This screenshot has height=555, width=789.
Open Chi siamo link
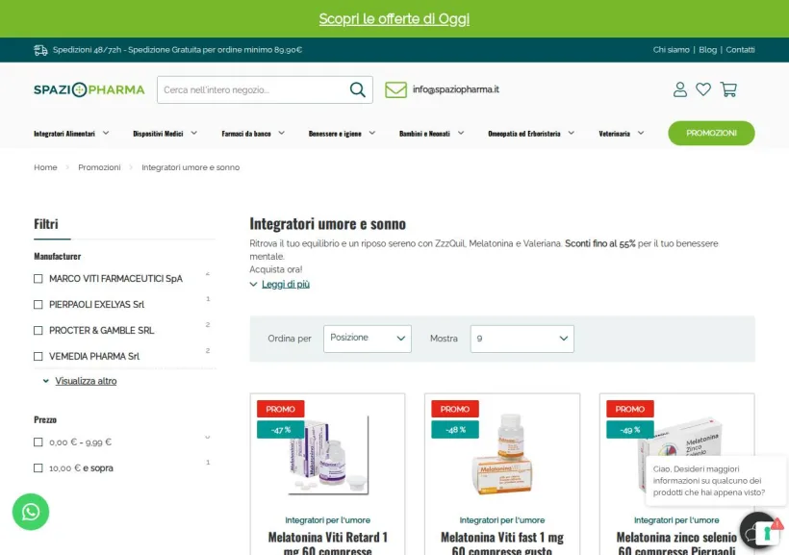point(671,50)
